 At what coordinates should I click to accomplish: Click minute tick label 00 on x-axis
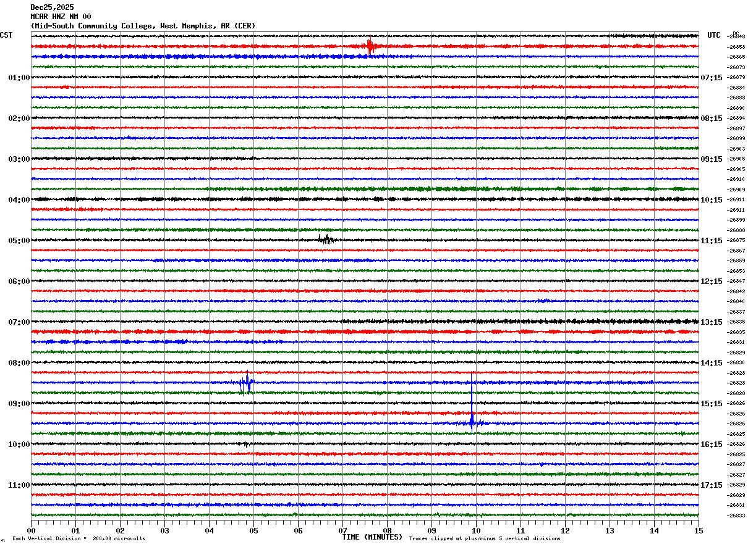[31, 530]
